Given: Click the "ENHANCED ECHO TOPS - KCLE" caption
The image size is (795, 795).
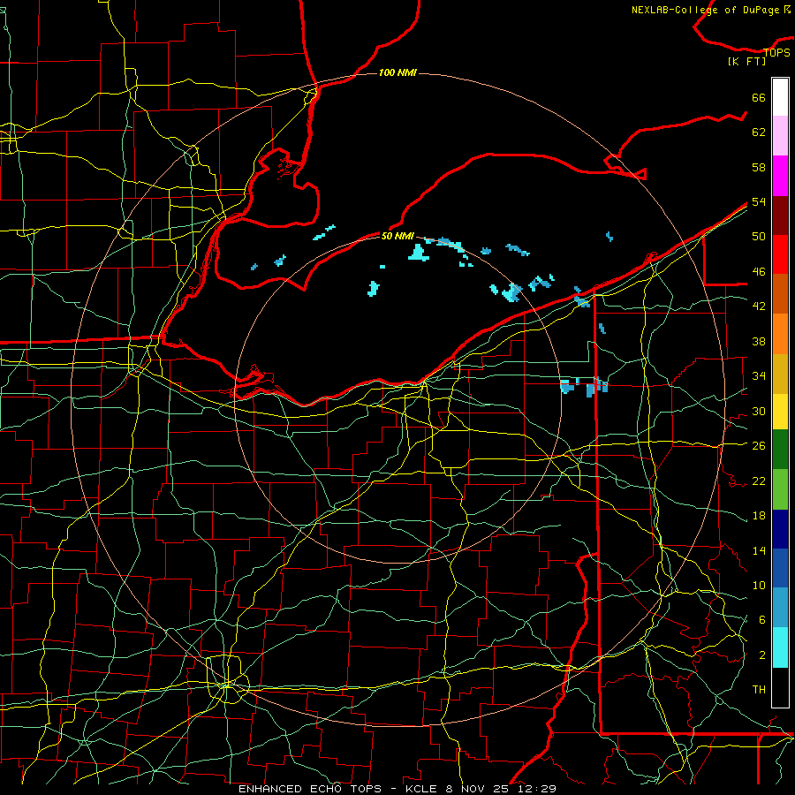Looking at the screenshot, I should (337, 789).
